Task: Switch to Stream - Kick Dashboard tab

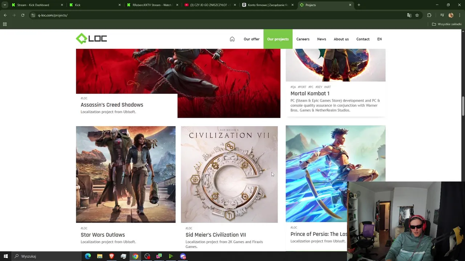Action: pyautogui.click(x=36, y=5)
